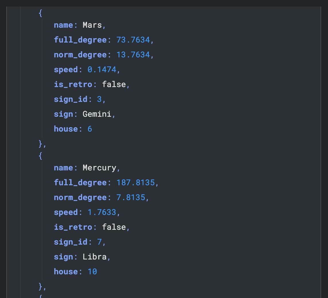Click the full_degree value 73.7634

point(133,40)
